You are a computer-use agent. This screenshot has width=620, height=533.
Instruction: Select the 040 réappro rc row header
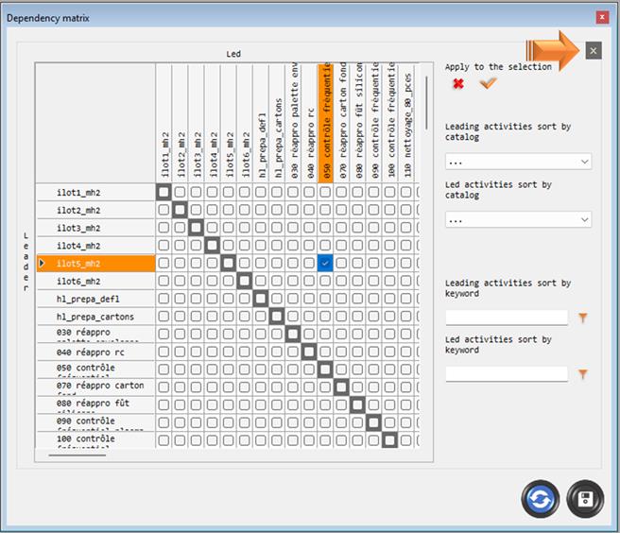95,352
